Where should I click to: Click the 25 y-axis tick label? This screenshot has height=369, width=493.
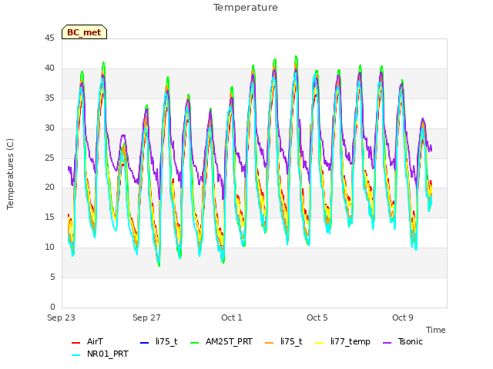pyautogui.click(x=49, y=158)
